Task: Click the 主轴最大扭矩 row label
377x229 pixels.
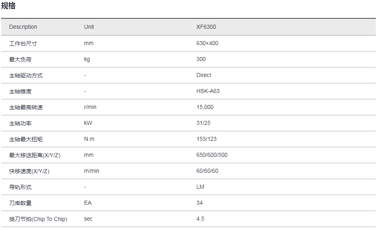Action: point(26,139)
